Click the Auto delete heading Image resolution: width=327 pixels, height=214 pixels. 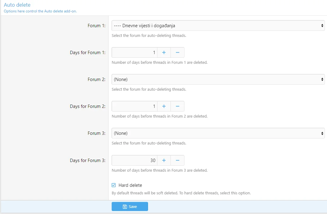pos(17,5)
